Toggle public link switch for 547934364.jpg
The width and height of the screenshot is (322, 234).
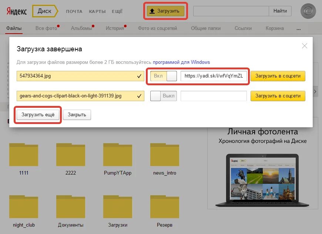coord(164,76)
